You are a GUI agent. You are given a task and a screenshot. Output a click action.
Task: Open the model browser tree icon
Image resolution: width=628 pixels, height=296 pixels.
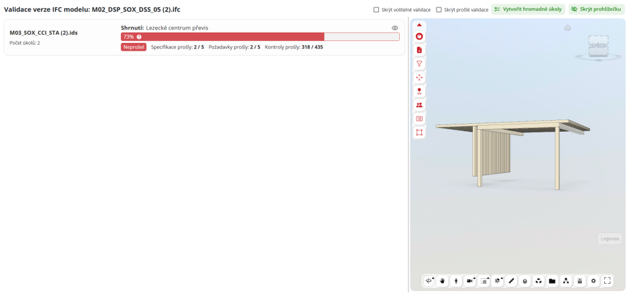566,281
